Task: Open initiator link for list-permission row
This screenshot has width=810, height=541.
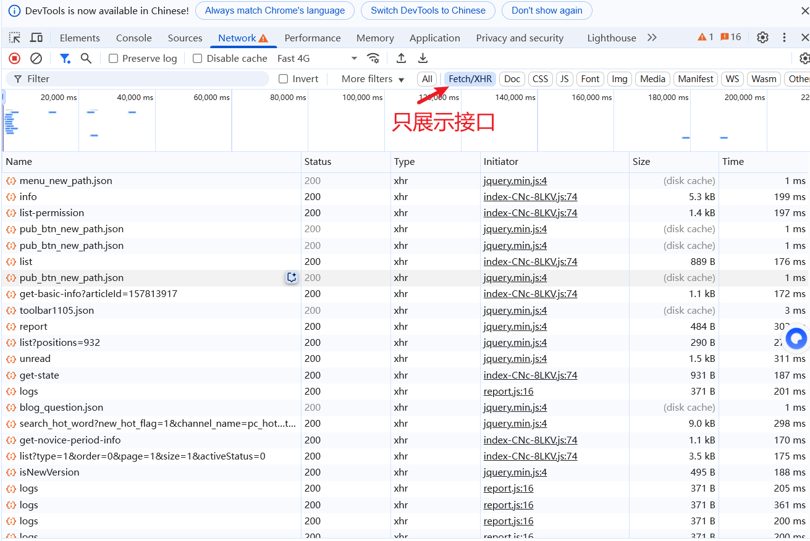Action: tap(530, 213)
